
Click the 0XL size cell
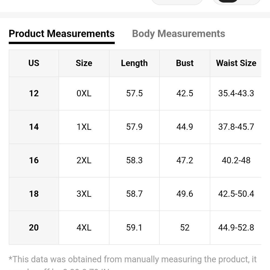pos(84,93)
